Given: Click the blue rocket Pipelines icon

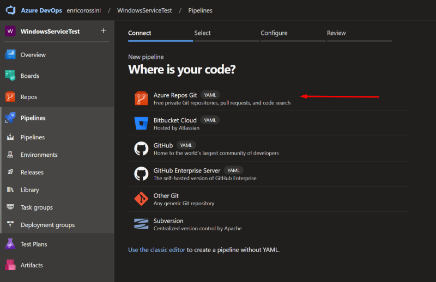Looking at the screenshot, I should (10, 118).
